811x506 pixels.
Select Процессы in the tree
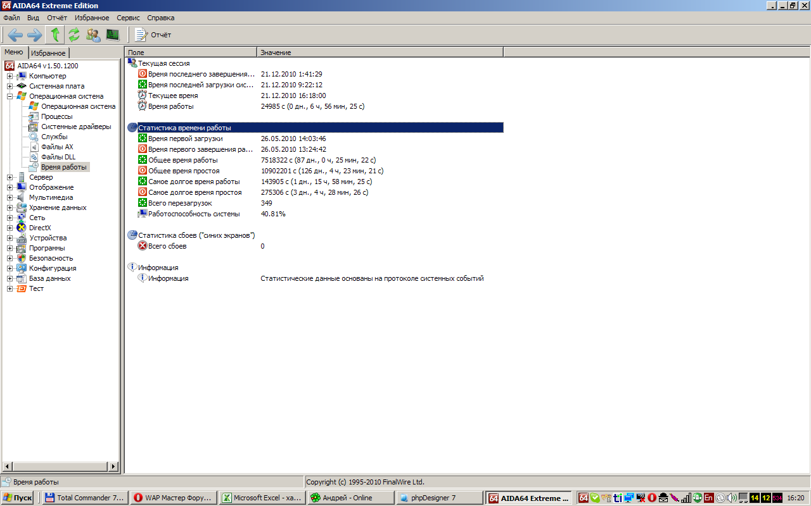[x=56, y=116]
